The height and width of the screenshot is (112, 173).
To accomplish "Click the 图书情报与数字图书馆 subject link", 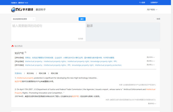I will 93,58.
